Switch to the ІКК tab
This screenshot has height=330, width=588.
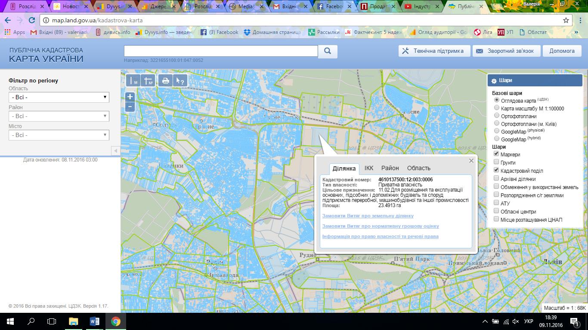tap(369, 168)
